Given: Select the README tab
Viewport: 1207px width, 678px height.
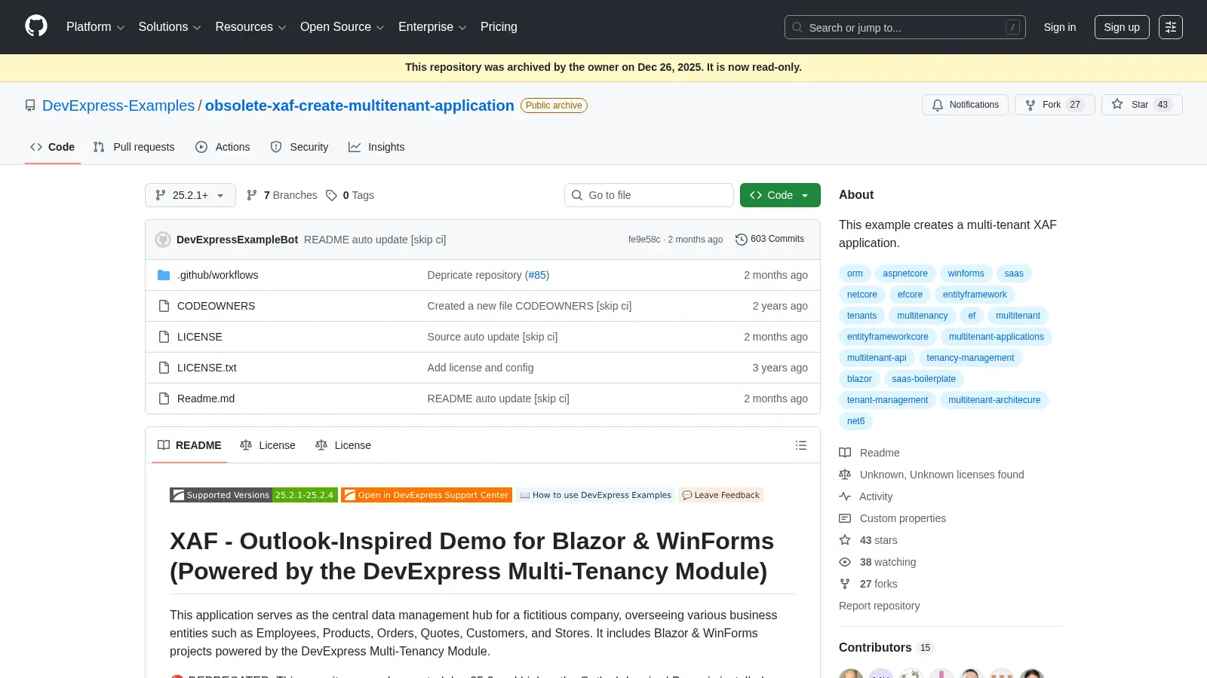Looking at the screenshot, I should 189,445.
